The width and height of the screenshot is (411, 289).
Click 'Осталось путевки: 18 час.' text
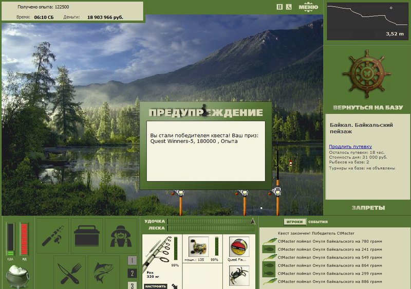[357, 152]
